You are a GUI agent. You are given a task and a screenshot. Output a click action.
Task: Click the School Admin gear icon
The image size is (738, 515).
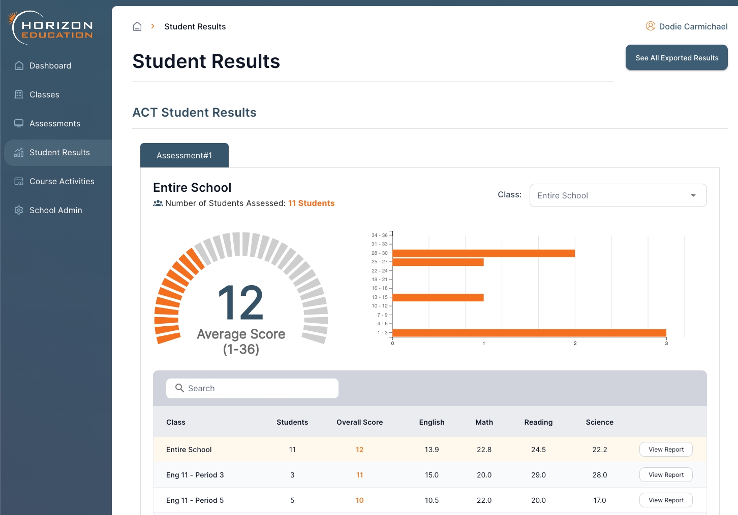19,210
